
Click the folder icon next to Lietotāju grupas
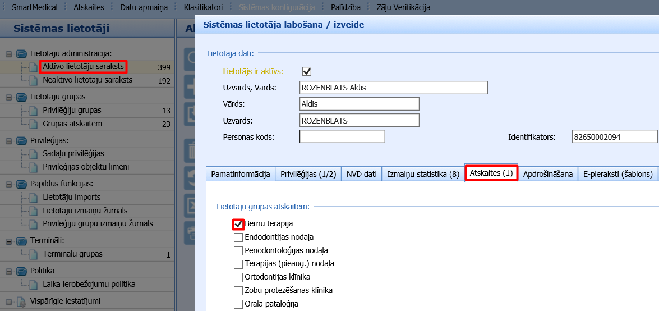[22, 97]
